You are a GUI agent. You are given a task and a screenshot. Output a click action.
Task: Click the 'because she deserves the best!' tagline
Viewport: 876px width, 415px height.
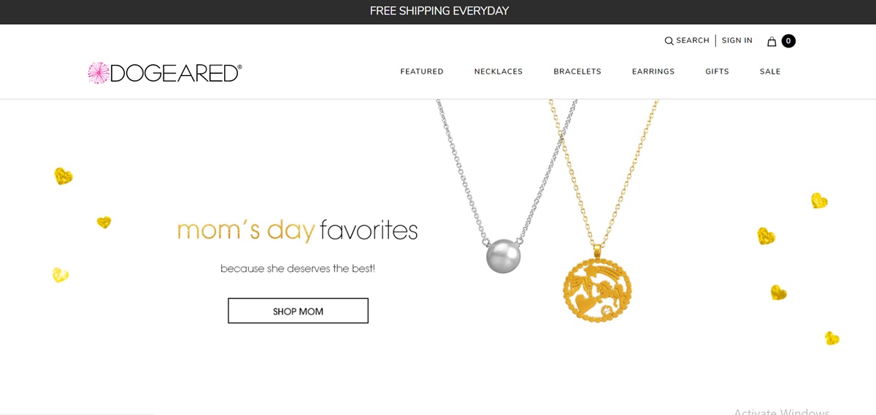click(298, 268)
